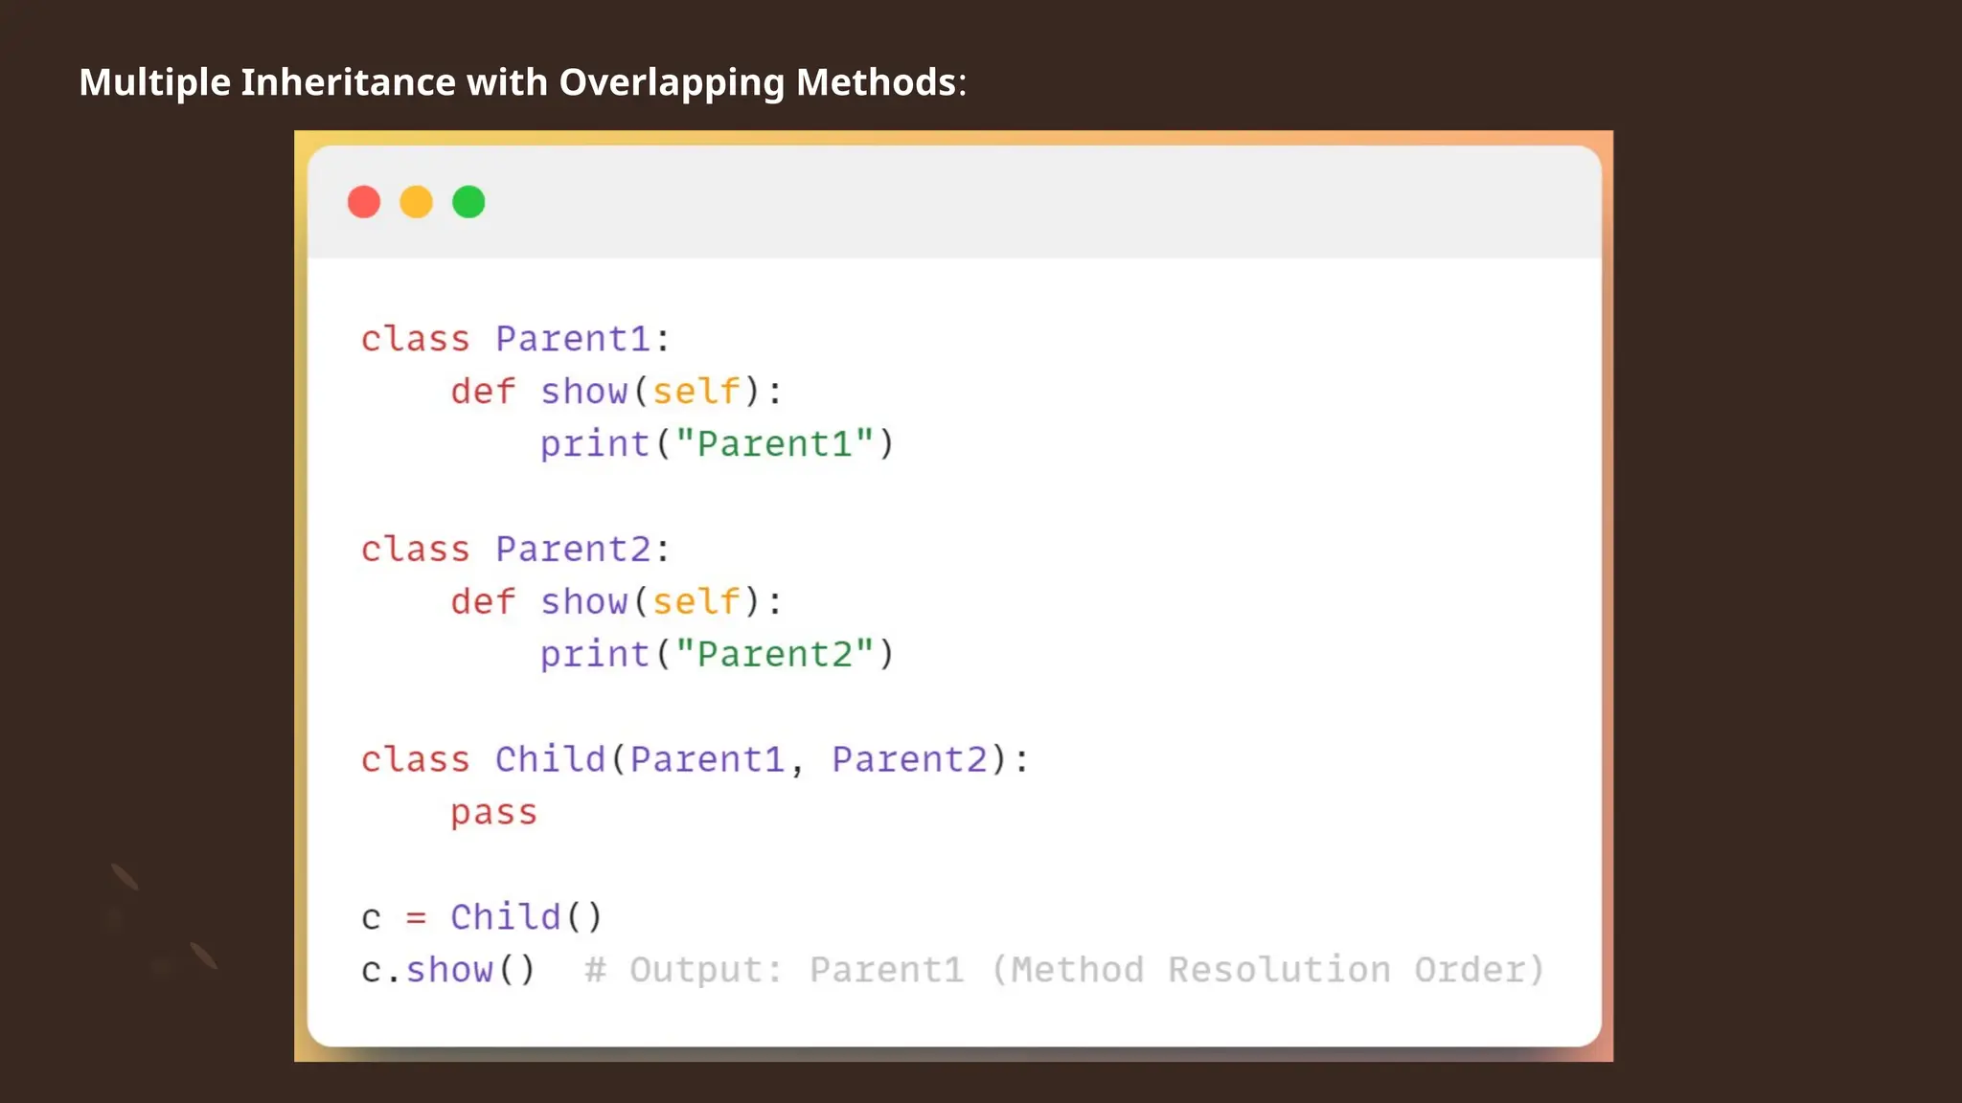Click the 'class Child(Parent1, Parent2):' line
This screenshot has width=1962, height=1103.
tap(695, 759)
